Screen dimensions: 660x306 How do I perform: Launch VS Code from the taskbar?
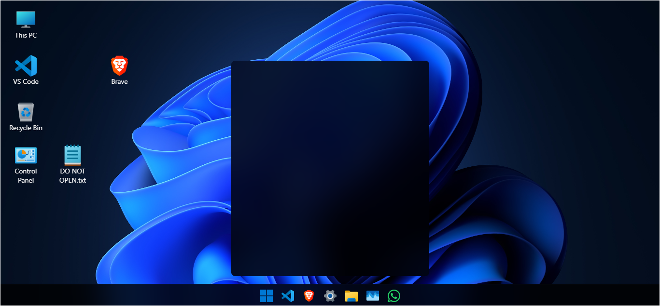(x=288, y=295)
